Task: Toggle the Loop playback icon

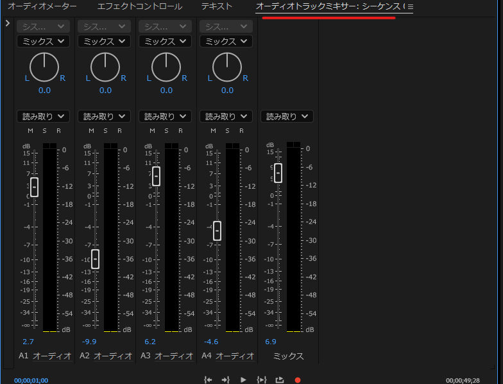Action: point(280,380)
